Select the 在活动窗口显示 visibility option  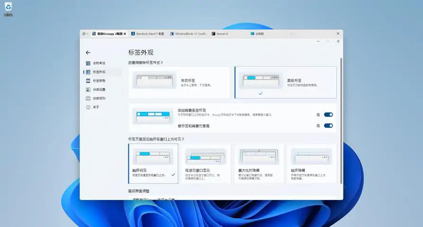click(206, 163)
